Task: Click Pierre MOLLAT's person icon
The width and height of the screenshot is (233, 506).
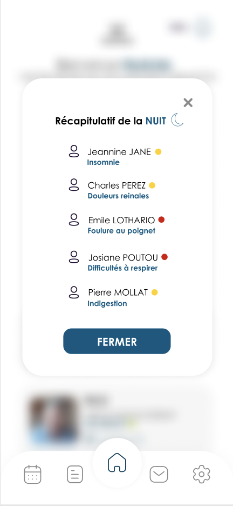Action: [74, 292]
